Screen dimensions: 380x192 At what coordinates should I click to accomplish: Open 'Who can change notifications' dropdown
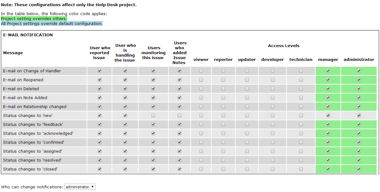[x=80, y=187]
